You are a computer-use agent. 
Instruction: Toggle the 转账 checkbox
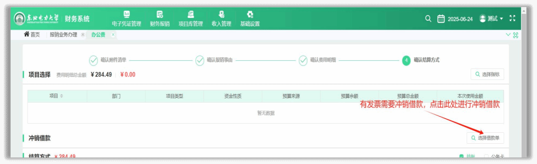(462, 156)
